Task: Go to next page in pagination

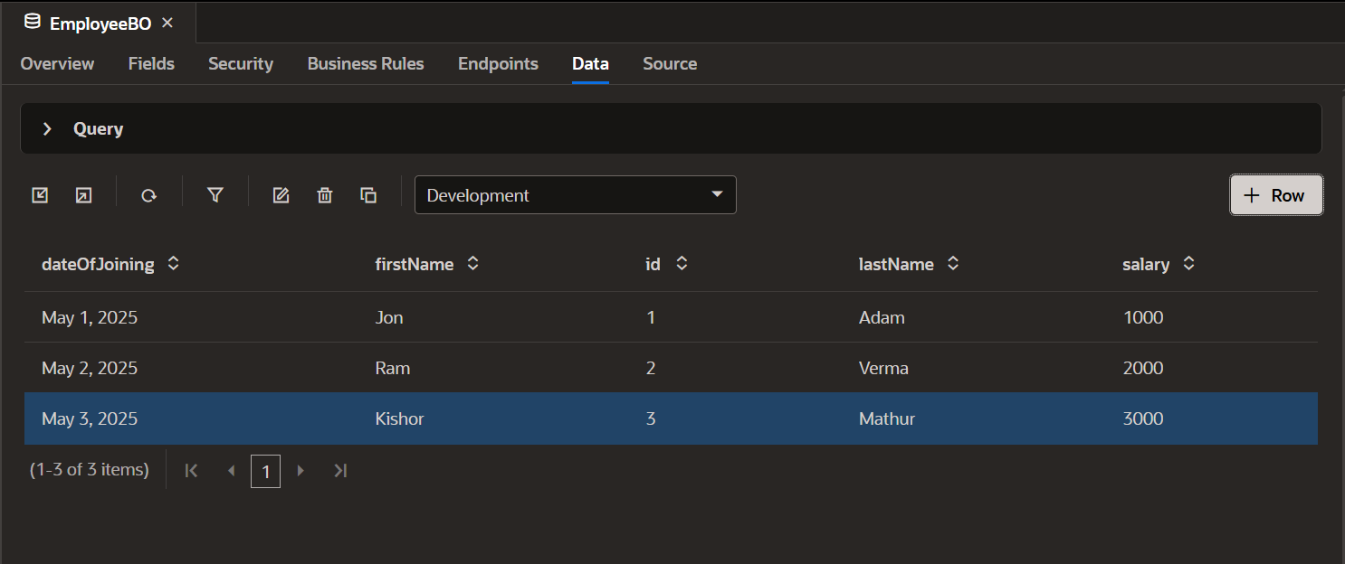Action: tap(301, 470)
